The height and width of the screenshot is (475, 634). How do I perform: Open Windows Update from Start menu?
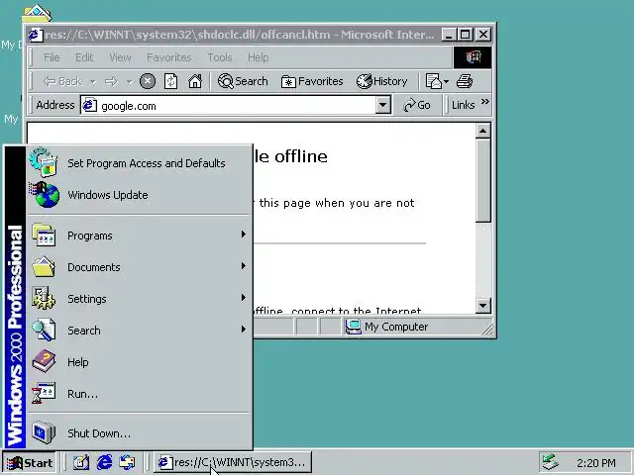click(139, 195)
